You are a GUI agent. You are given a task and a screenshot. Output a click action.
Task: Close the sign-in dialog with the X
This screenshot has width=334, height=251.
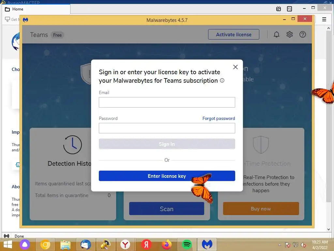pyautogui.click(x=235, y=67)
